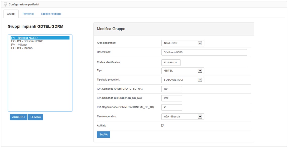Click the Descrizione text field
Viewport: 288px width, 148px height.
(x=204, y=52)
